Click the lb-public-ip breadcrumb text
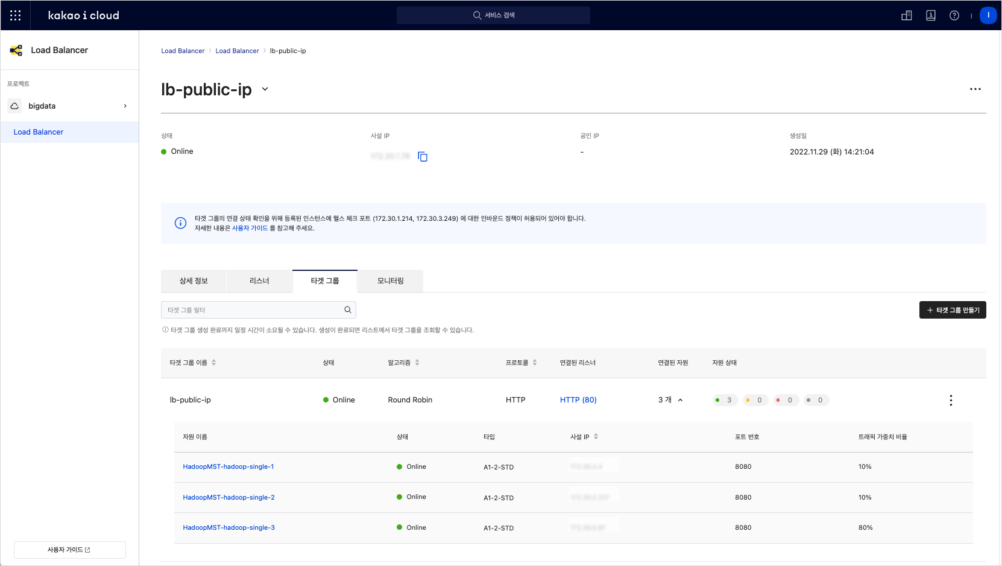The image size is (1002, 566). click(288, 51)
